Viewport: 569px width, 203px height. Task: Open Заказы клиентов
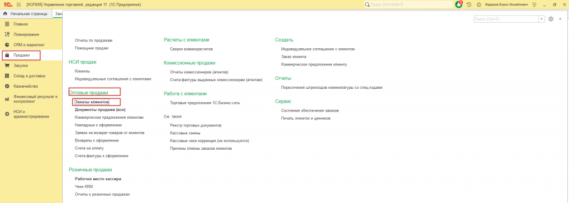coord(92,102)
